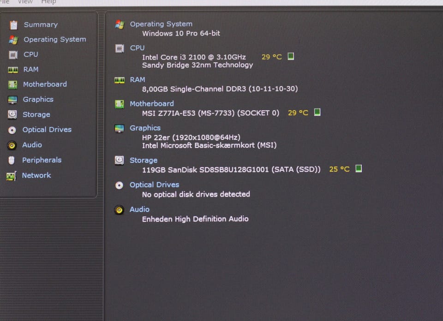The width and height of the screenshot is (443, 321).
Task: Click the Peripherals mouse icon in sidebar
Action: click(11, 160)
